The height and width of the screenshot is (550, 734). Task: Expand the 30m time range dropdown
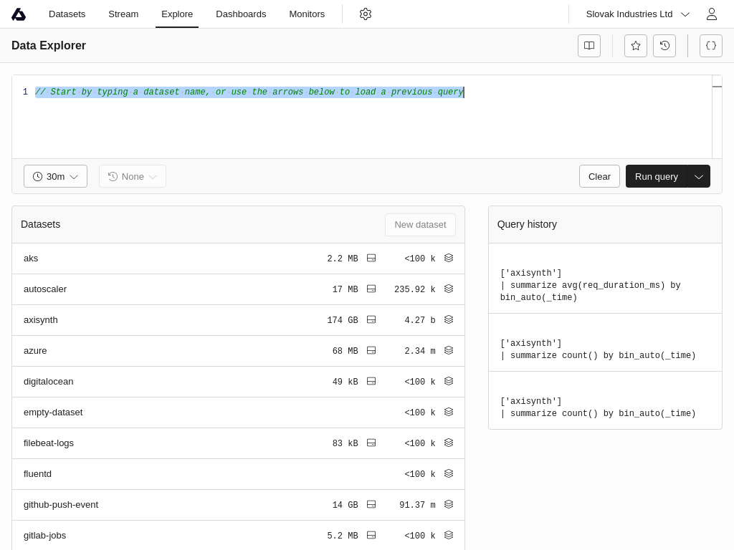[x=55, y=177]
